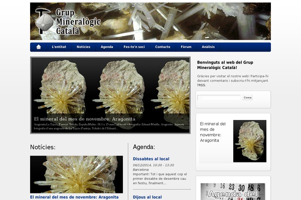Click the Agenda del calendar banner
301x200 pixels.
pyautogui.click(x=233, y=191)
